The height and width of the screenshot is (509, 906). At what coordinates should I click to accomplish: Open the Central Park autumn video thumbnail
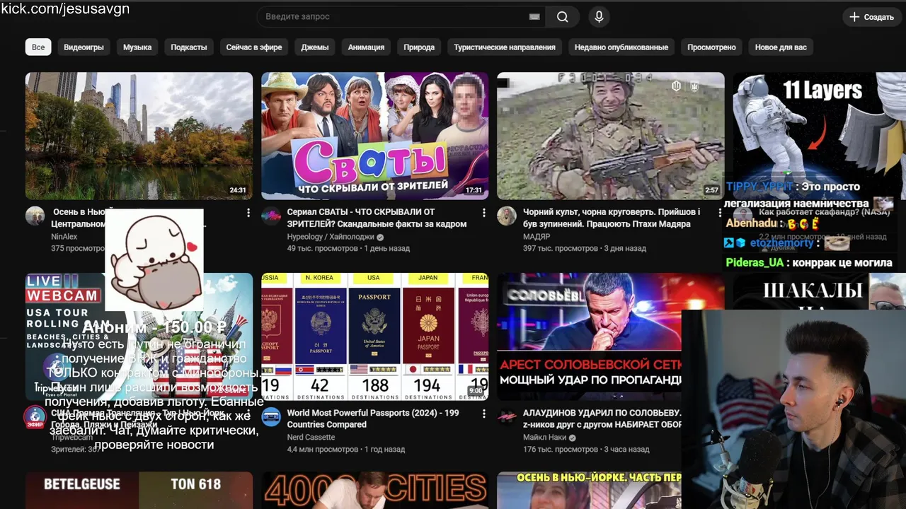tap(139, 136)
